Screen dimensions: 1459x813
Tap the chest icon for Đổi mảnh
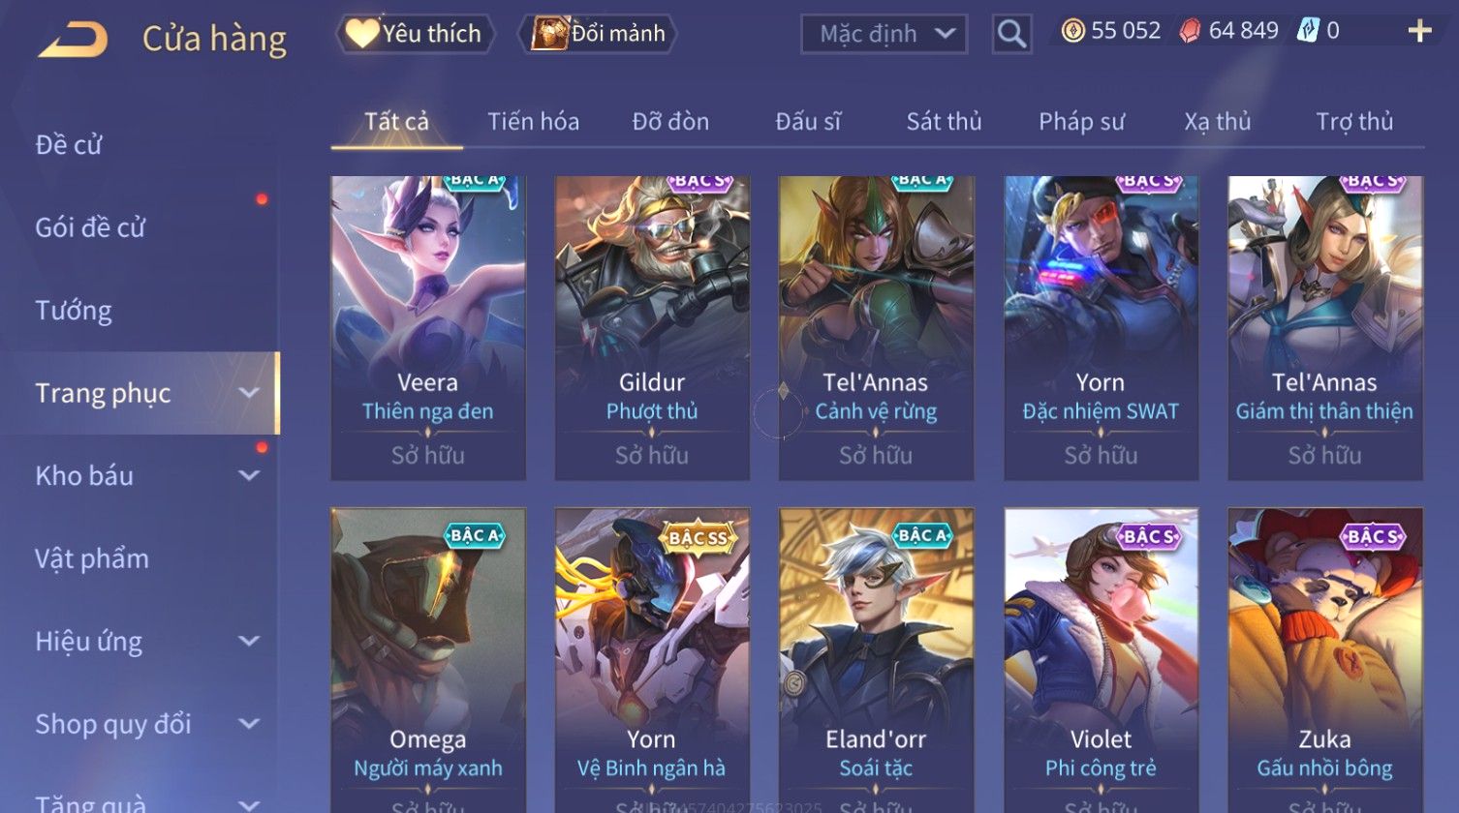click(549, 34)
